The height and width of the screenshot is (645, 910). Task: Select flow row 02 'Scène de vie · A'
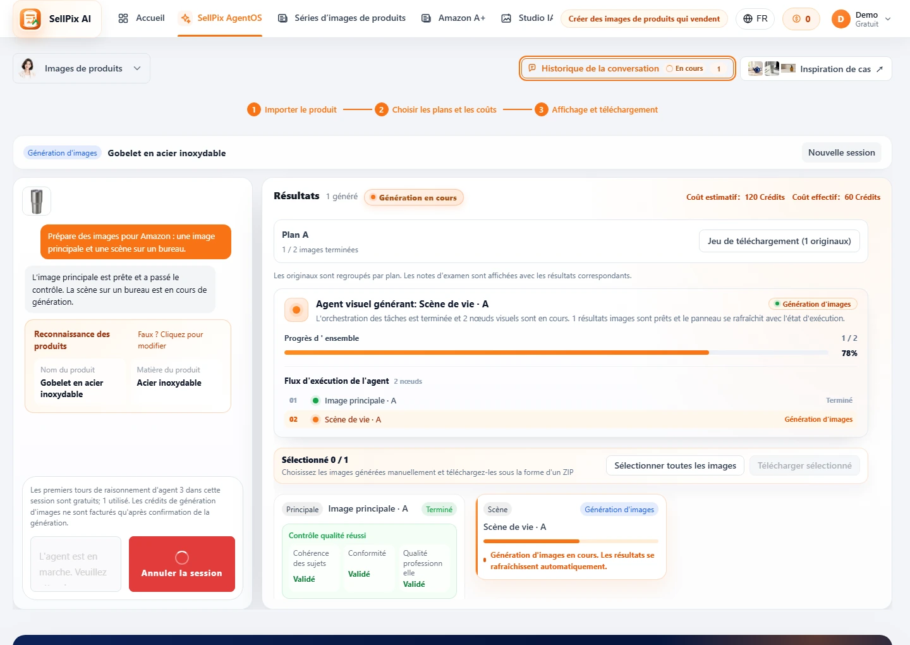(571, 419)
